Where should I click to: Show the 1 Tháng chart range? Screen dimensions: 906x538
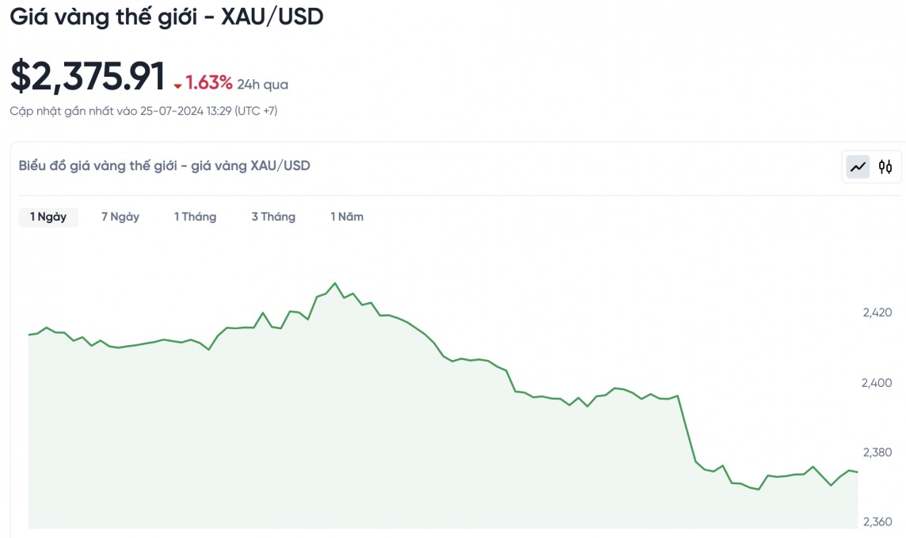195,217
